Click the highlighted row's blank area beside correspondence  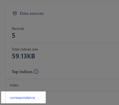40,97
